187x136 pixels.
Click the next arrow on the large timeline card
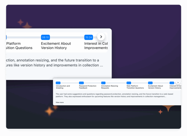pyautogui.click(x=101, y=37)
